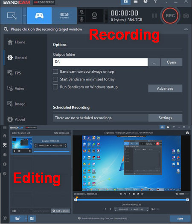The image size is (192, 224).
Task: Open dropdown arrow next to Bandicut open file
Action: (x=26, y=218)
